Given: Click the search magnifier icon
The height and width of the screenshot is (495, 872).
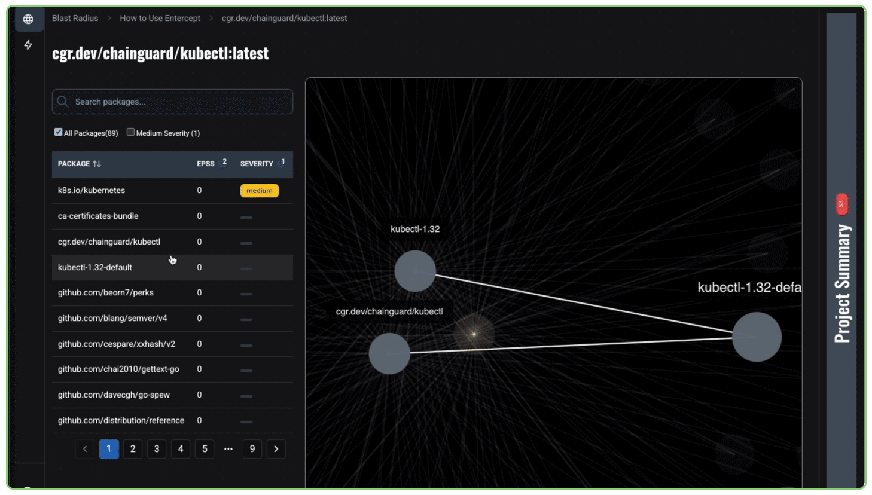Looking at the screenshot, I should point(63,102).
